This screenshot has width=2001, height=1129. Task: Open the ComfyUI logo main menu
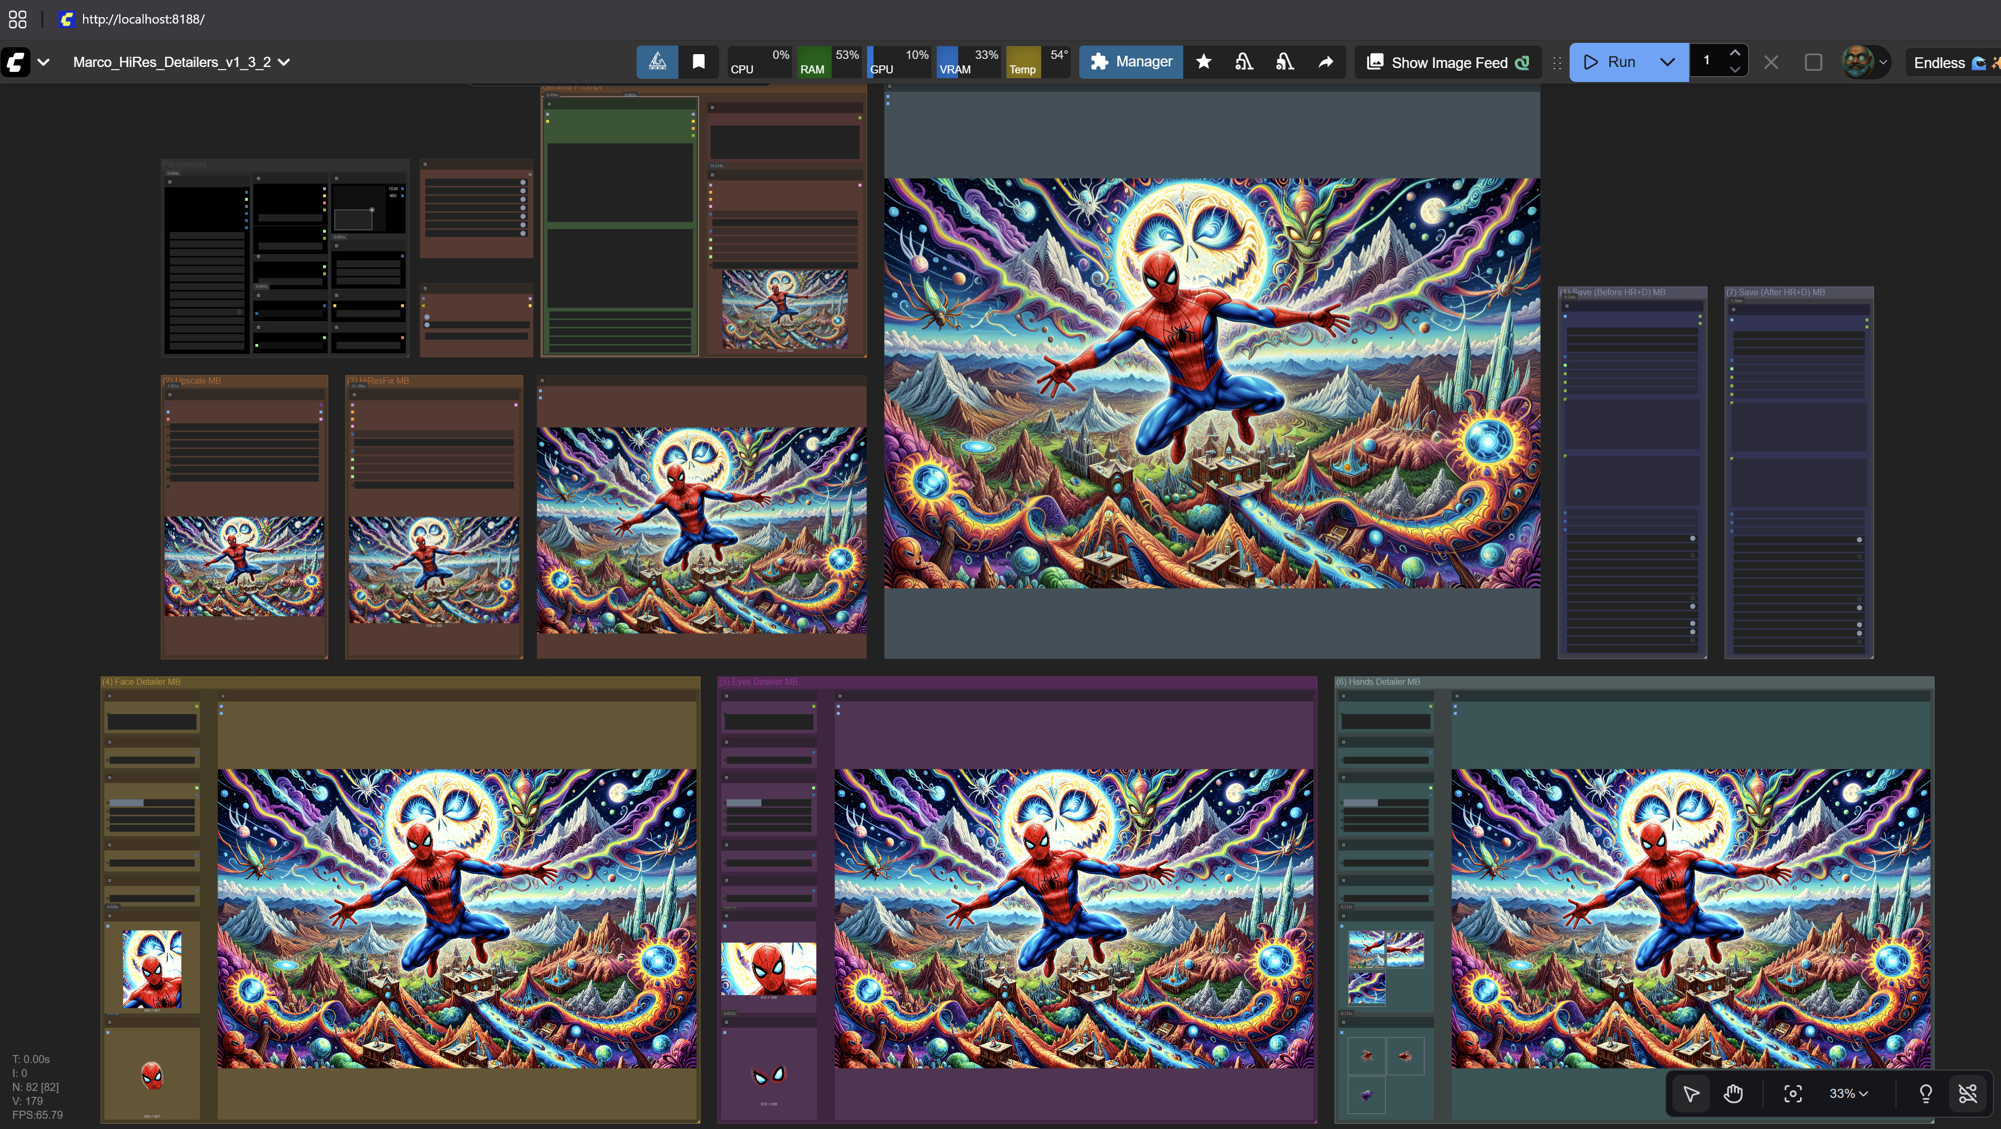click(x=16, y=62)
